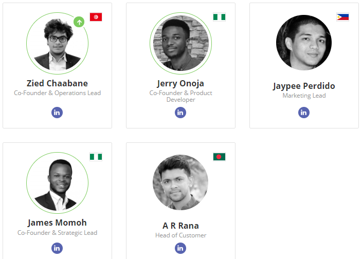Click the name James Momoh
Image resolution: width=362 pixels, height=259 pixels.
(x=57, y=223)
